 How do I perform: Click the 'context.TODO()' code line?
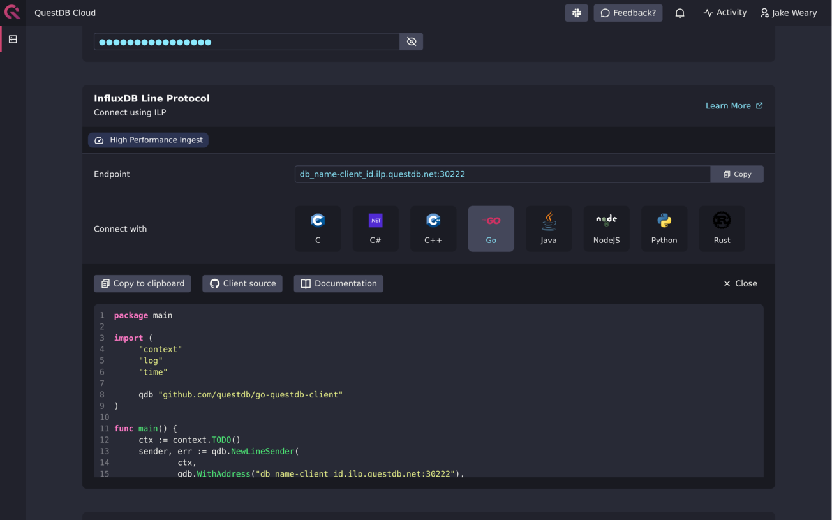pyautogui.click(x=189, y=440)
